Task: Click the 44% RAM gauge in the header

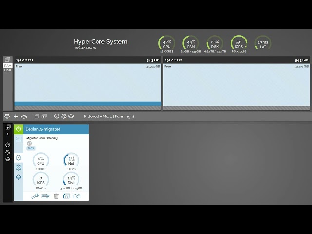Action: pos(191,44)
